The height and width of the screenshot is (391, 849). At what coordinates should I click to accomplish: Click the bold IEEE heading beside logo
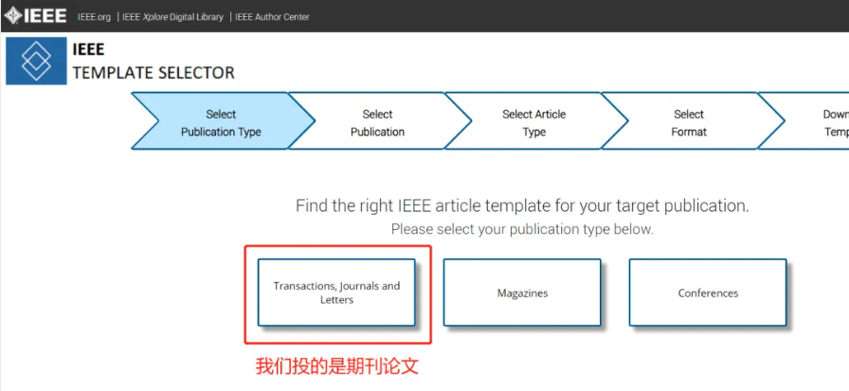89,50
